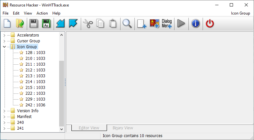Click the Icon Group label at the menu bar's right end
The image size is (254, 140).
(x=240, y=13)
